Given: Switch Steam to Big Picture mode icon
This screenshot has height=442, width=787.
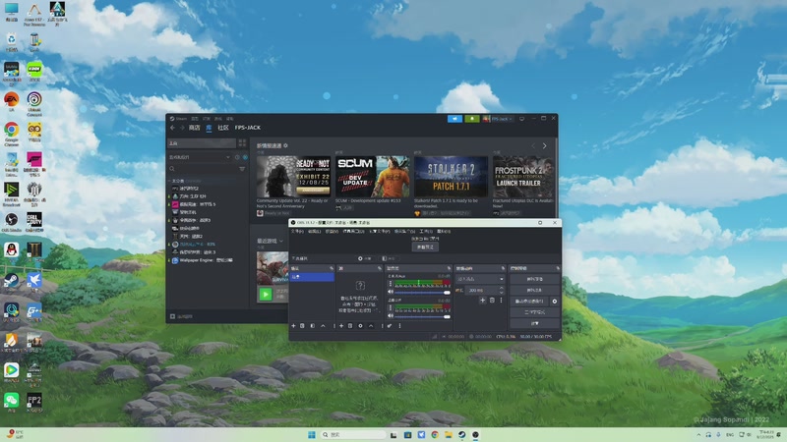Looking at the screenshot, I should (x=522, y=119).
